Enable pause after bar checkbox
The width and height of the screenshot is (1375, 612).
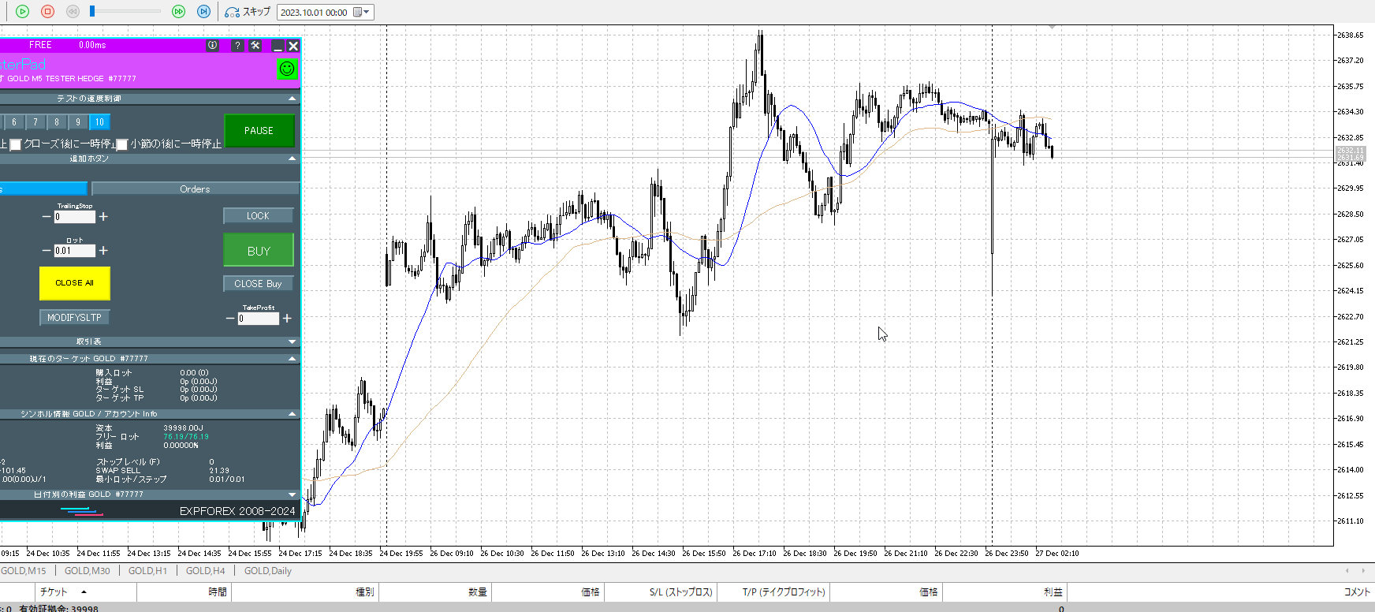coord(122,144)
